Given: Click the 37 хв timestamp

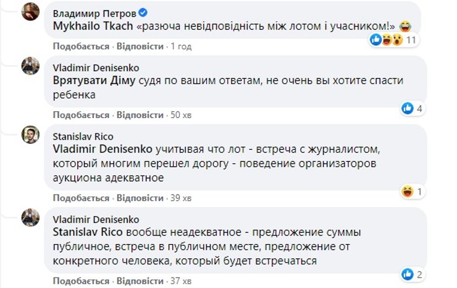Looking at the screenshot, I should [x=182, y=281].
